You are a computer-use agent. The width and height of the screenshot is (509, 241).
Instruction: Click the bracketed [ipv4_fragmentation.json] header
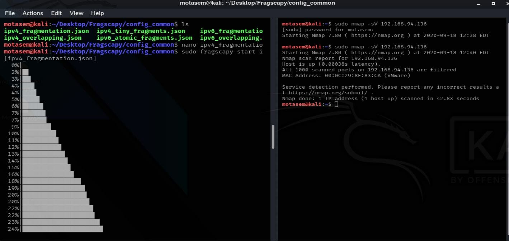[50, 58]
